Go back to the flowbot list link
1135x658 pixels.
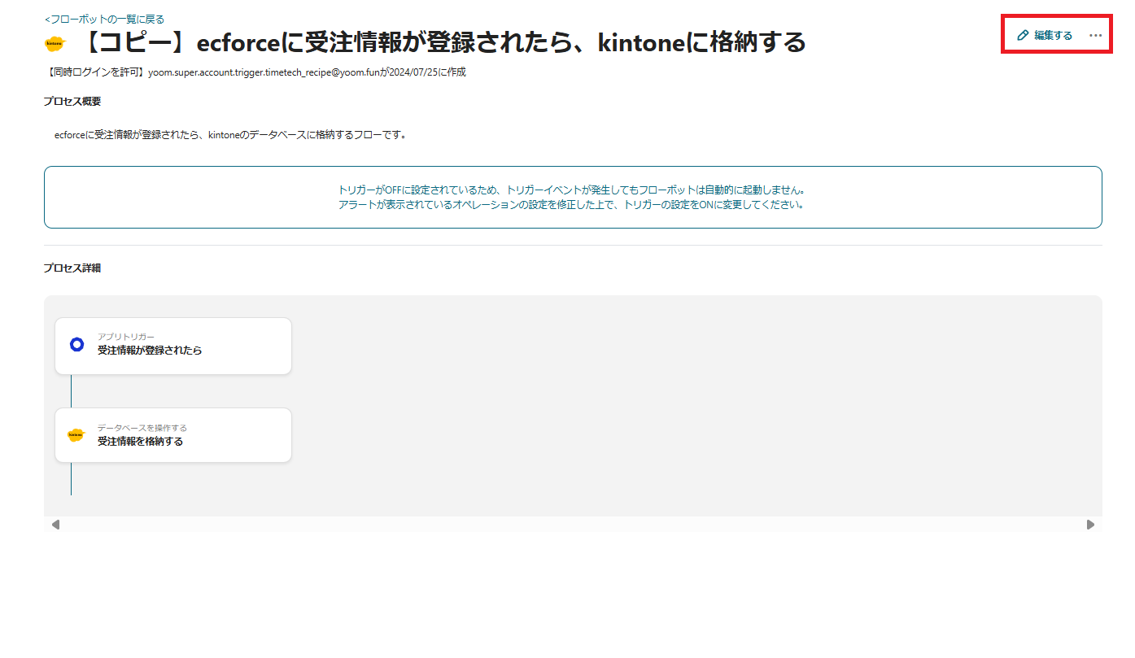104,19
